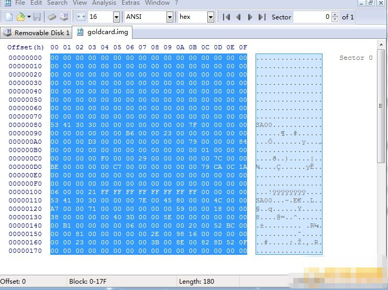Image resolution: width=388 pixels, height=290 pixels.
Task: Click hex byte CA in row 000000D0
Action: [x=218, y=167]
